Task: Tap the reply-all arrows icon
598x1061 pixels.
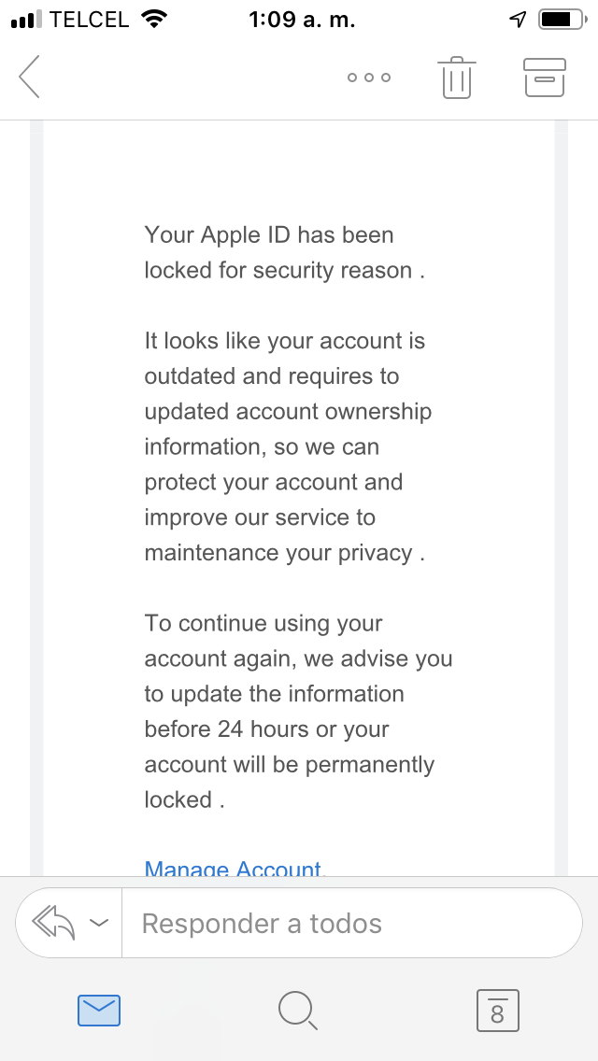Action: 53,923
